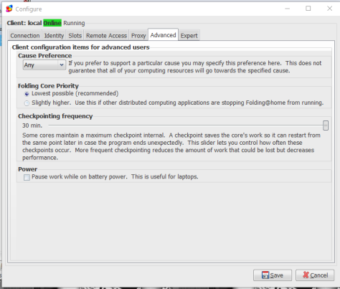Click the Folding@home logo in title bar
The width and height of the screenshot is (340, 289).
click(x=9, y=9)
